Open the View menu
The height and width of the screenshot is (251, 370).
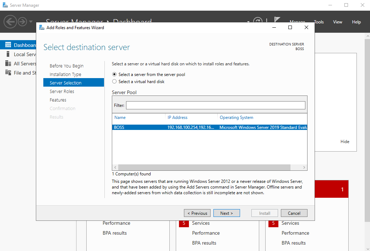(337, 22)
